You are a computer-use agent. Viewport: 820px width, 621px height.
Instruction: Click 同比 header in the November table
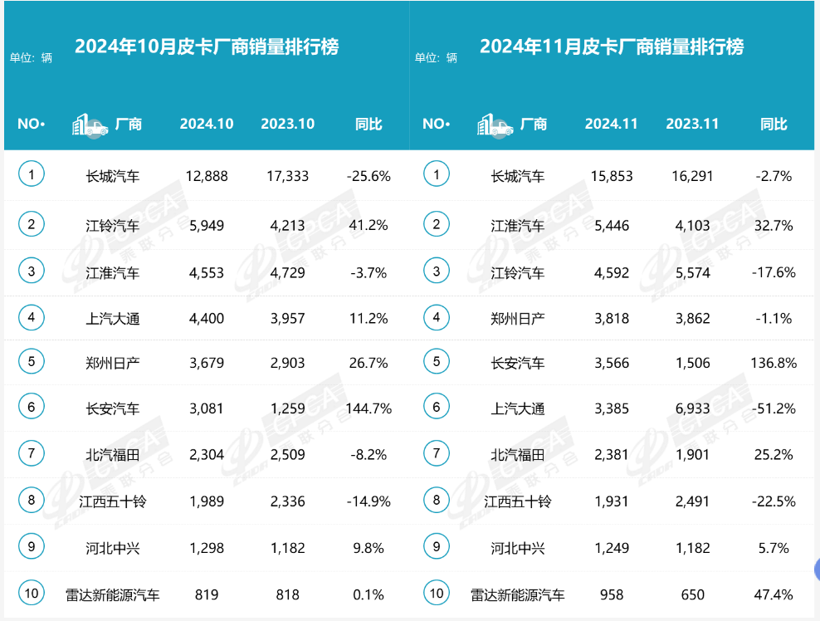click(x=774, y=124)
